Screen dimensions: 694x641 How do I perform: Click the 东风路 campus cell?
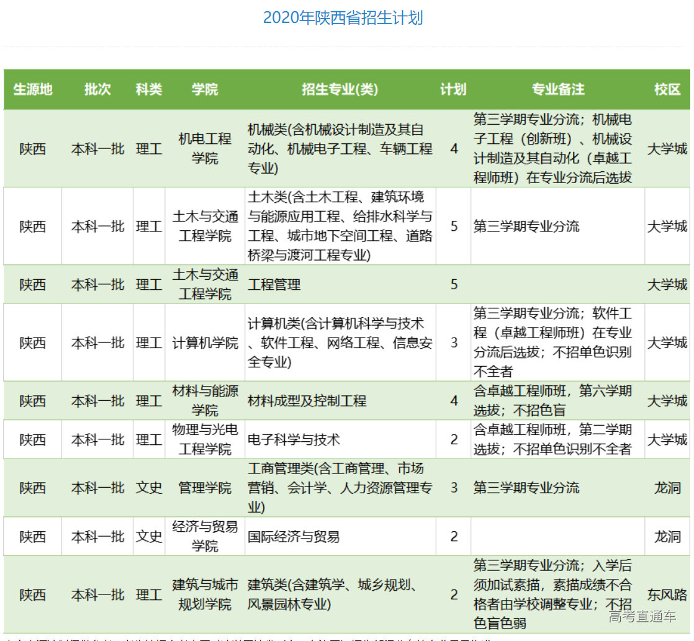[667, 594]
